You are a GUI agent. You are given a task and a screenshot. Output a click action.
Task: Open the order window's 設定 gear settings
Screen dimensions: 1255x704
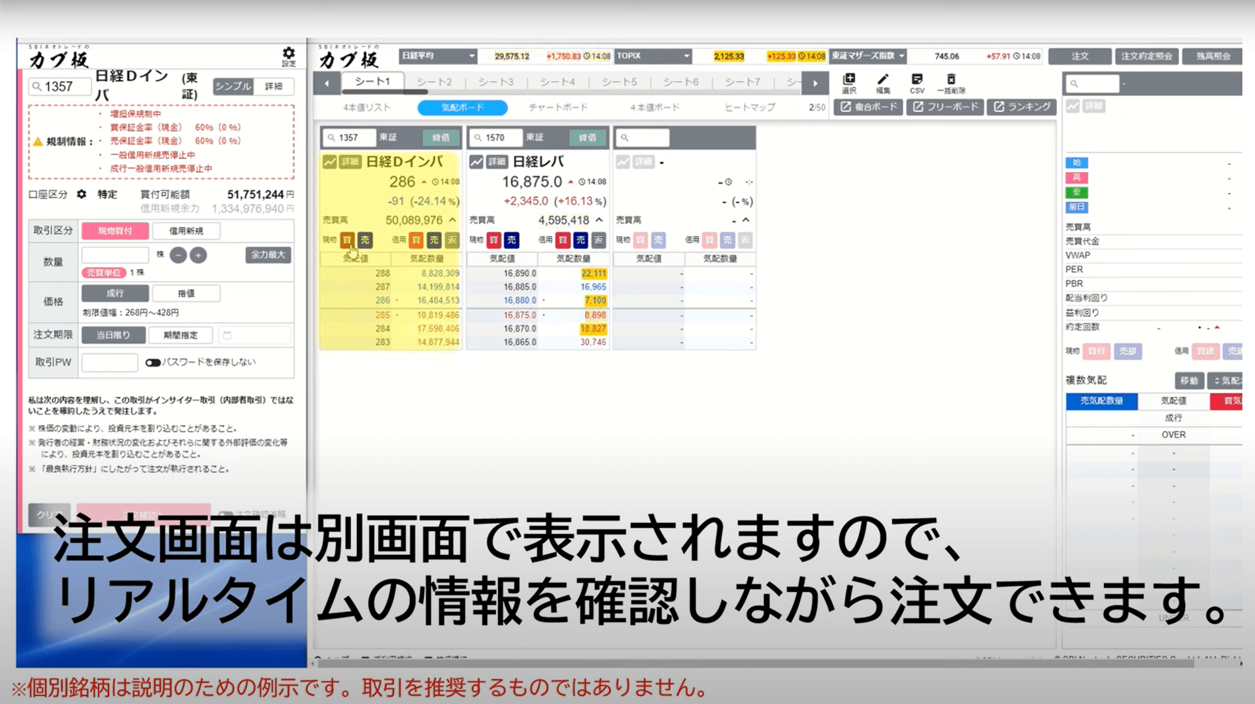click(x=288, y=56)
